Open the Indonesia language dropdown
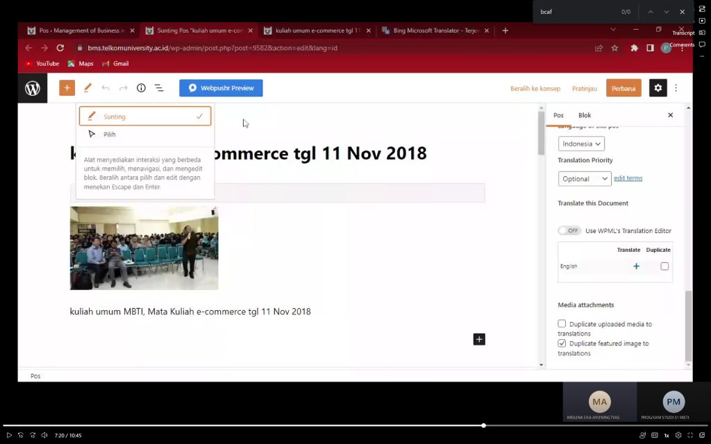711x444 pixels. pyautogui.click(x=581, y=144)
